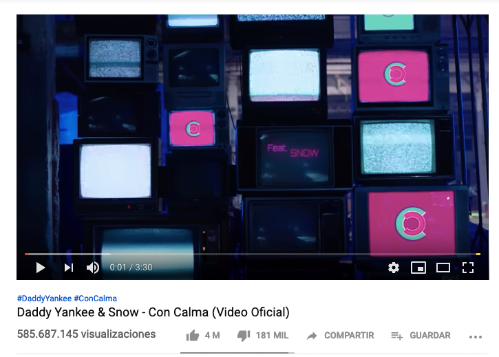Screen dimensions: 499x357
Task: Open the #DaddyYankee hashtag link
Action: click(x=44, y=299)
